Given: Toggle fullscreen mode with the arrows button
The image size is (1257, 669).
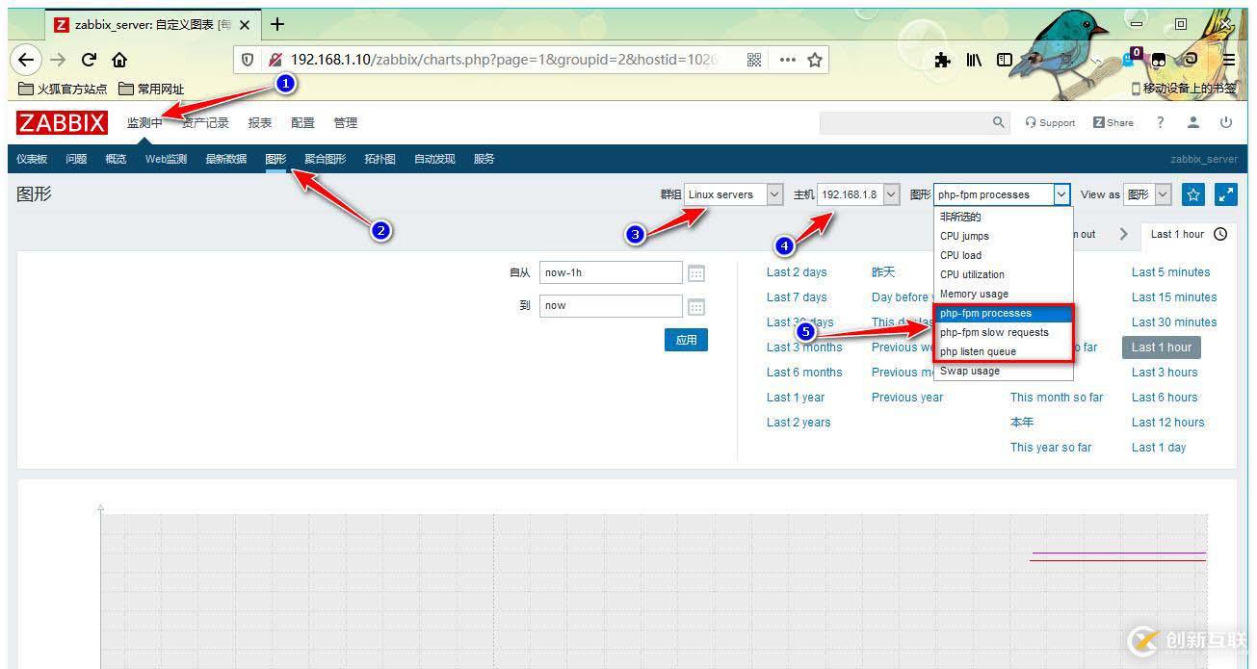Looking at the screenshot, I should (x=1226, y=194).
